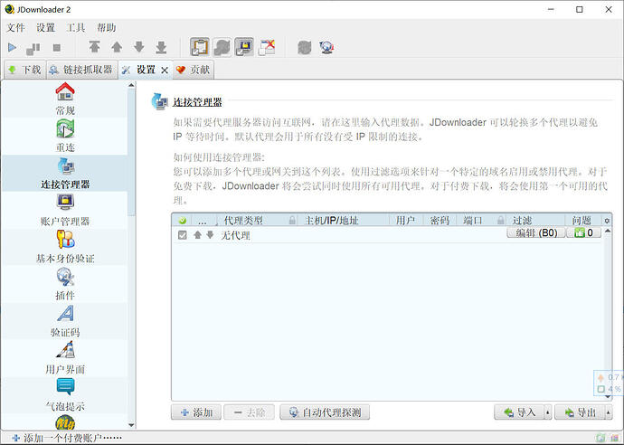624x445 pixels.
Task: Sort by 用户 column header
Action: pos(406,221)
